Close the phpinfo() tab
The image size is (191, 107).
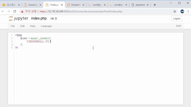coord(148,5)
